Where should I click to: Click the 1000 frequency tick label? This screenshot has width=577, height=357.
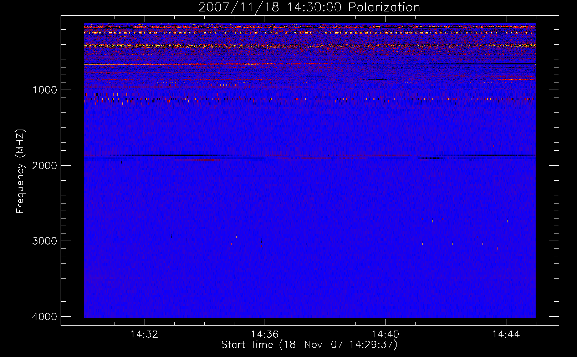tap(45, 90)
